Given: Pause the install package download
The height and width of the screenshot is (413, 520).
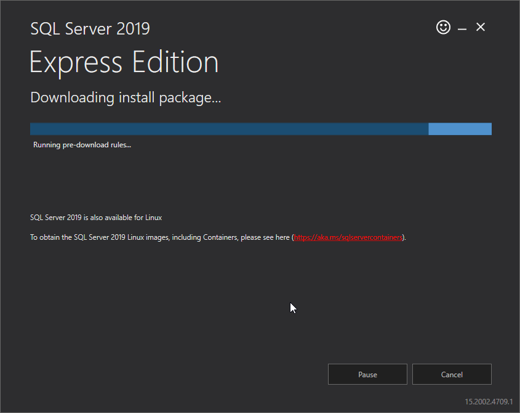Looking at the screenshot, I should 367,374.
